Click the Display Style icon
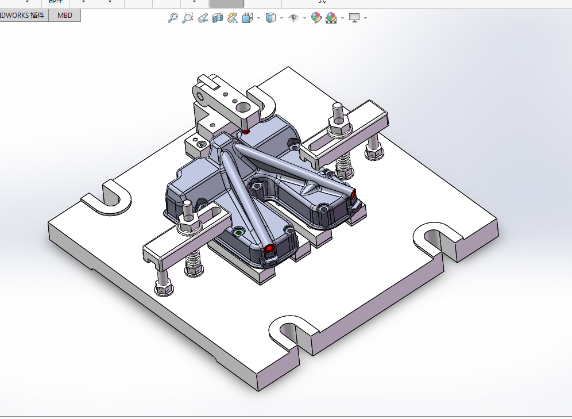This screenshot has width=572, height=419. [270, 17]
